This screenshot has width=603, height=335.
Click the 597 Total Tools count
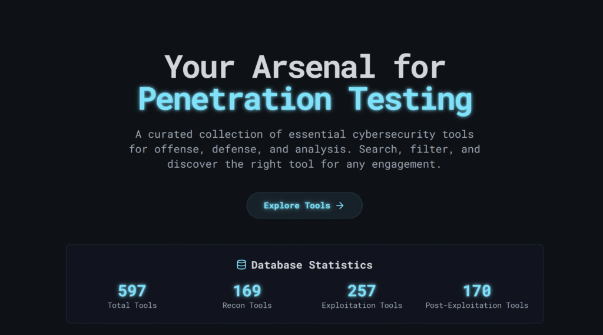132,291
